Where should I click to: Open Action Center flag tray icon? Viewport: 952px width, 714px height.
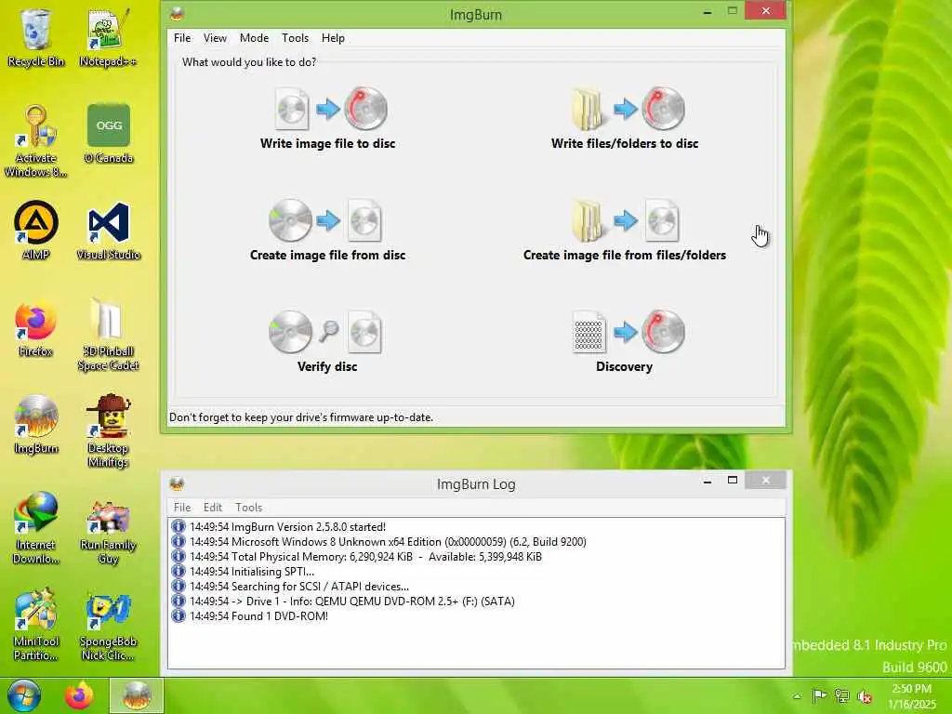coord(819,695)
